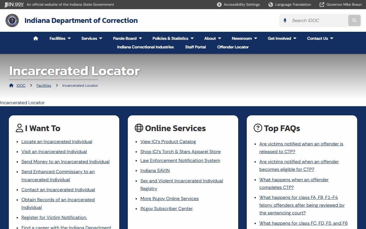Expand the Facilities menu
The image size is (366, 229).
60,38
